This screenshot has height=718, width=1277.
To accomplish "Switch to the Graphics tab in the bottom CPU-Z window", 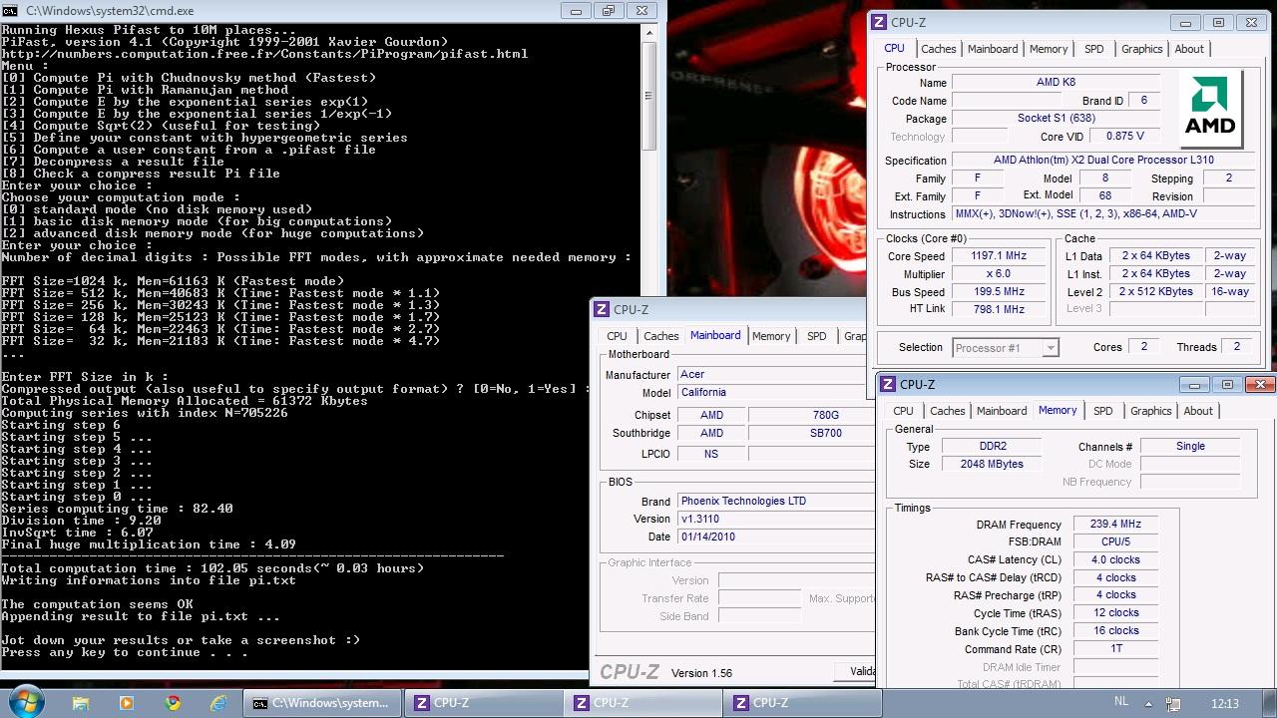I will (x=1151, y=411).
